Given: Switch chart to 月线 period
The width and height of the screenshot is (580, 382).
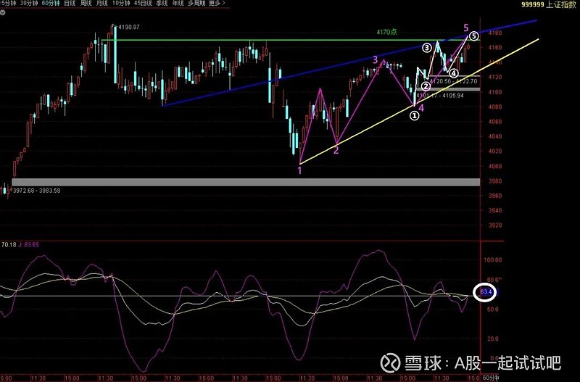Looking at the screenshot, I should (x=101, y=4).
